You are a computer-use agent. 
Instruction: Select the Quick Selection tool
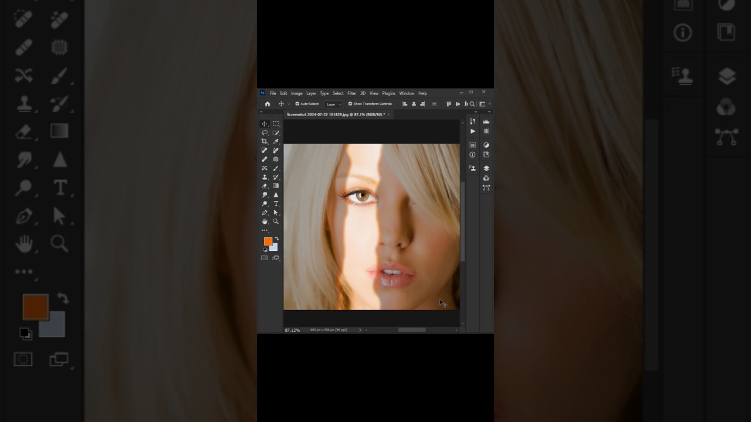coord(276,132)
